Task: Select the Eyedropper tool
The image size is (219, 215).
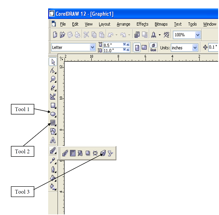Action: click(x=53, y=161)
